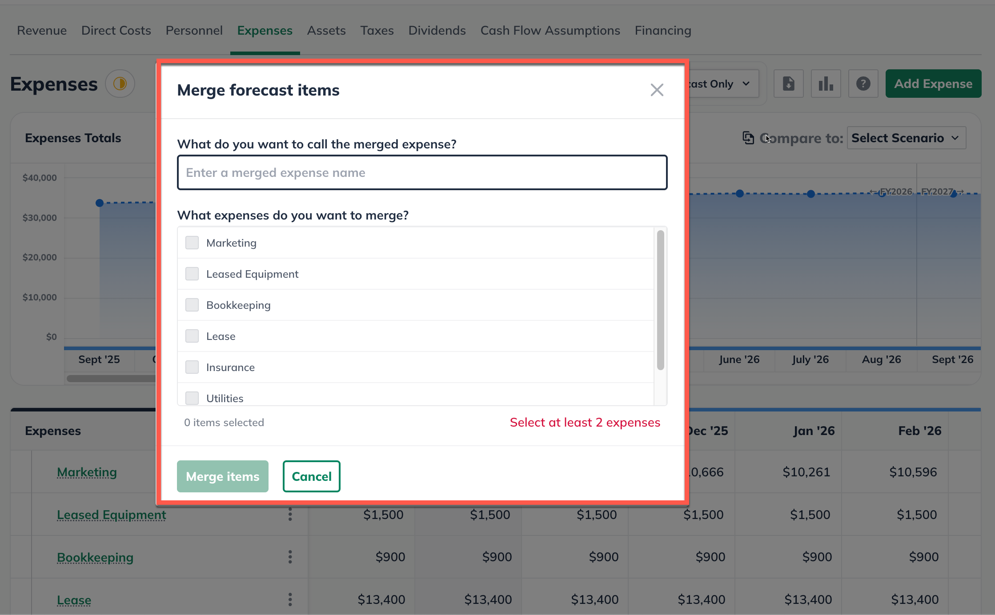Open the bar chart view icon
The height and width of the screenshot is (615, 995).
click(x=826, y=84)
